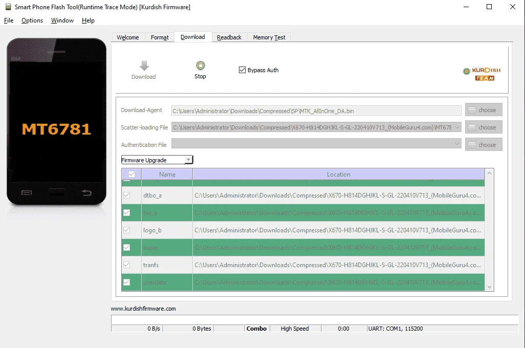
Task: Click the Download-Agent path field
Action: pyautogui.click(x=316, y=111)
